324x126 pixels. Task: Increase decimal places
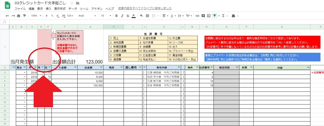[63, 16]
